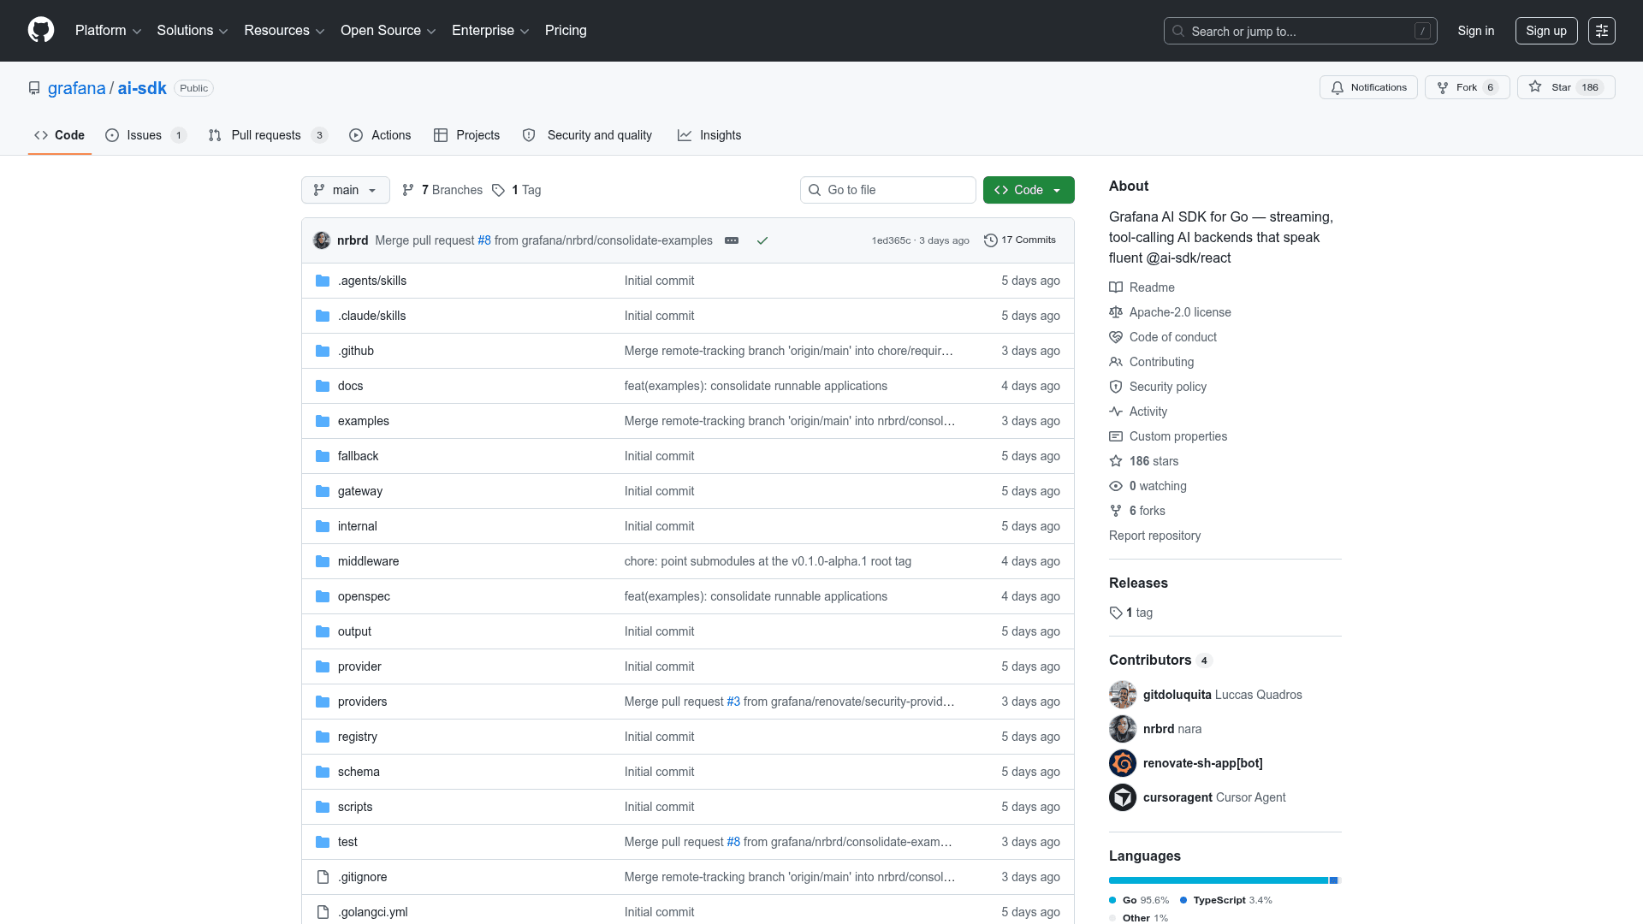Click the star icon beside 186 stars

click(x=1116, y=461)
